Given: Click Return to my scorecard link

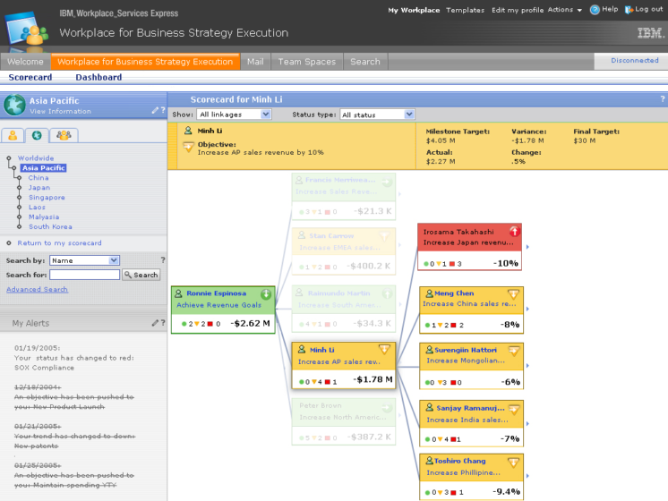Looking at the screenshot, I should 59,243.
